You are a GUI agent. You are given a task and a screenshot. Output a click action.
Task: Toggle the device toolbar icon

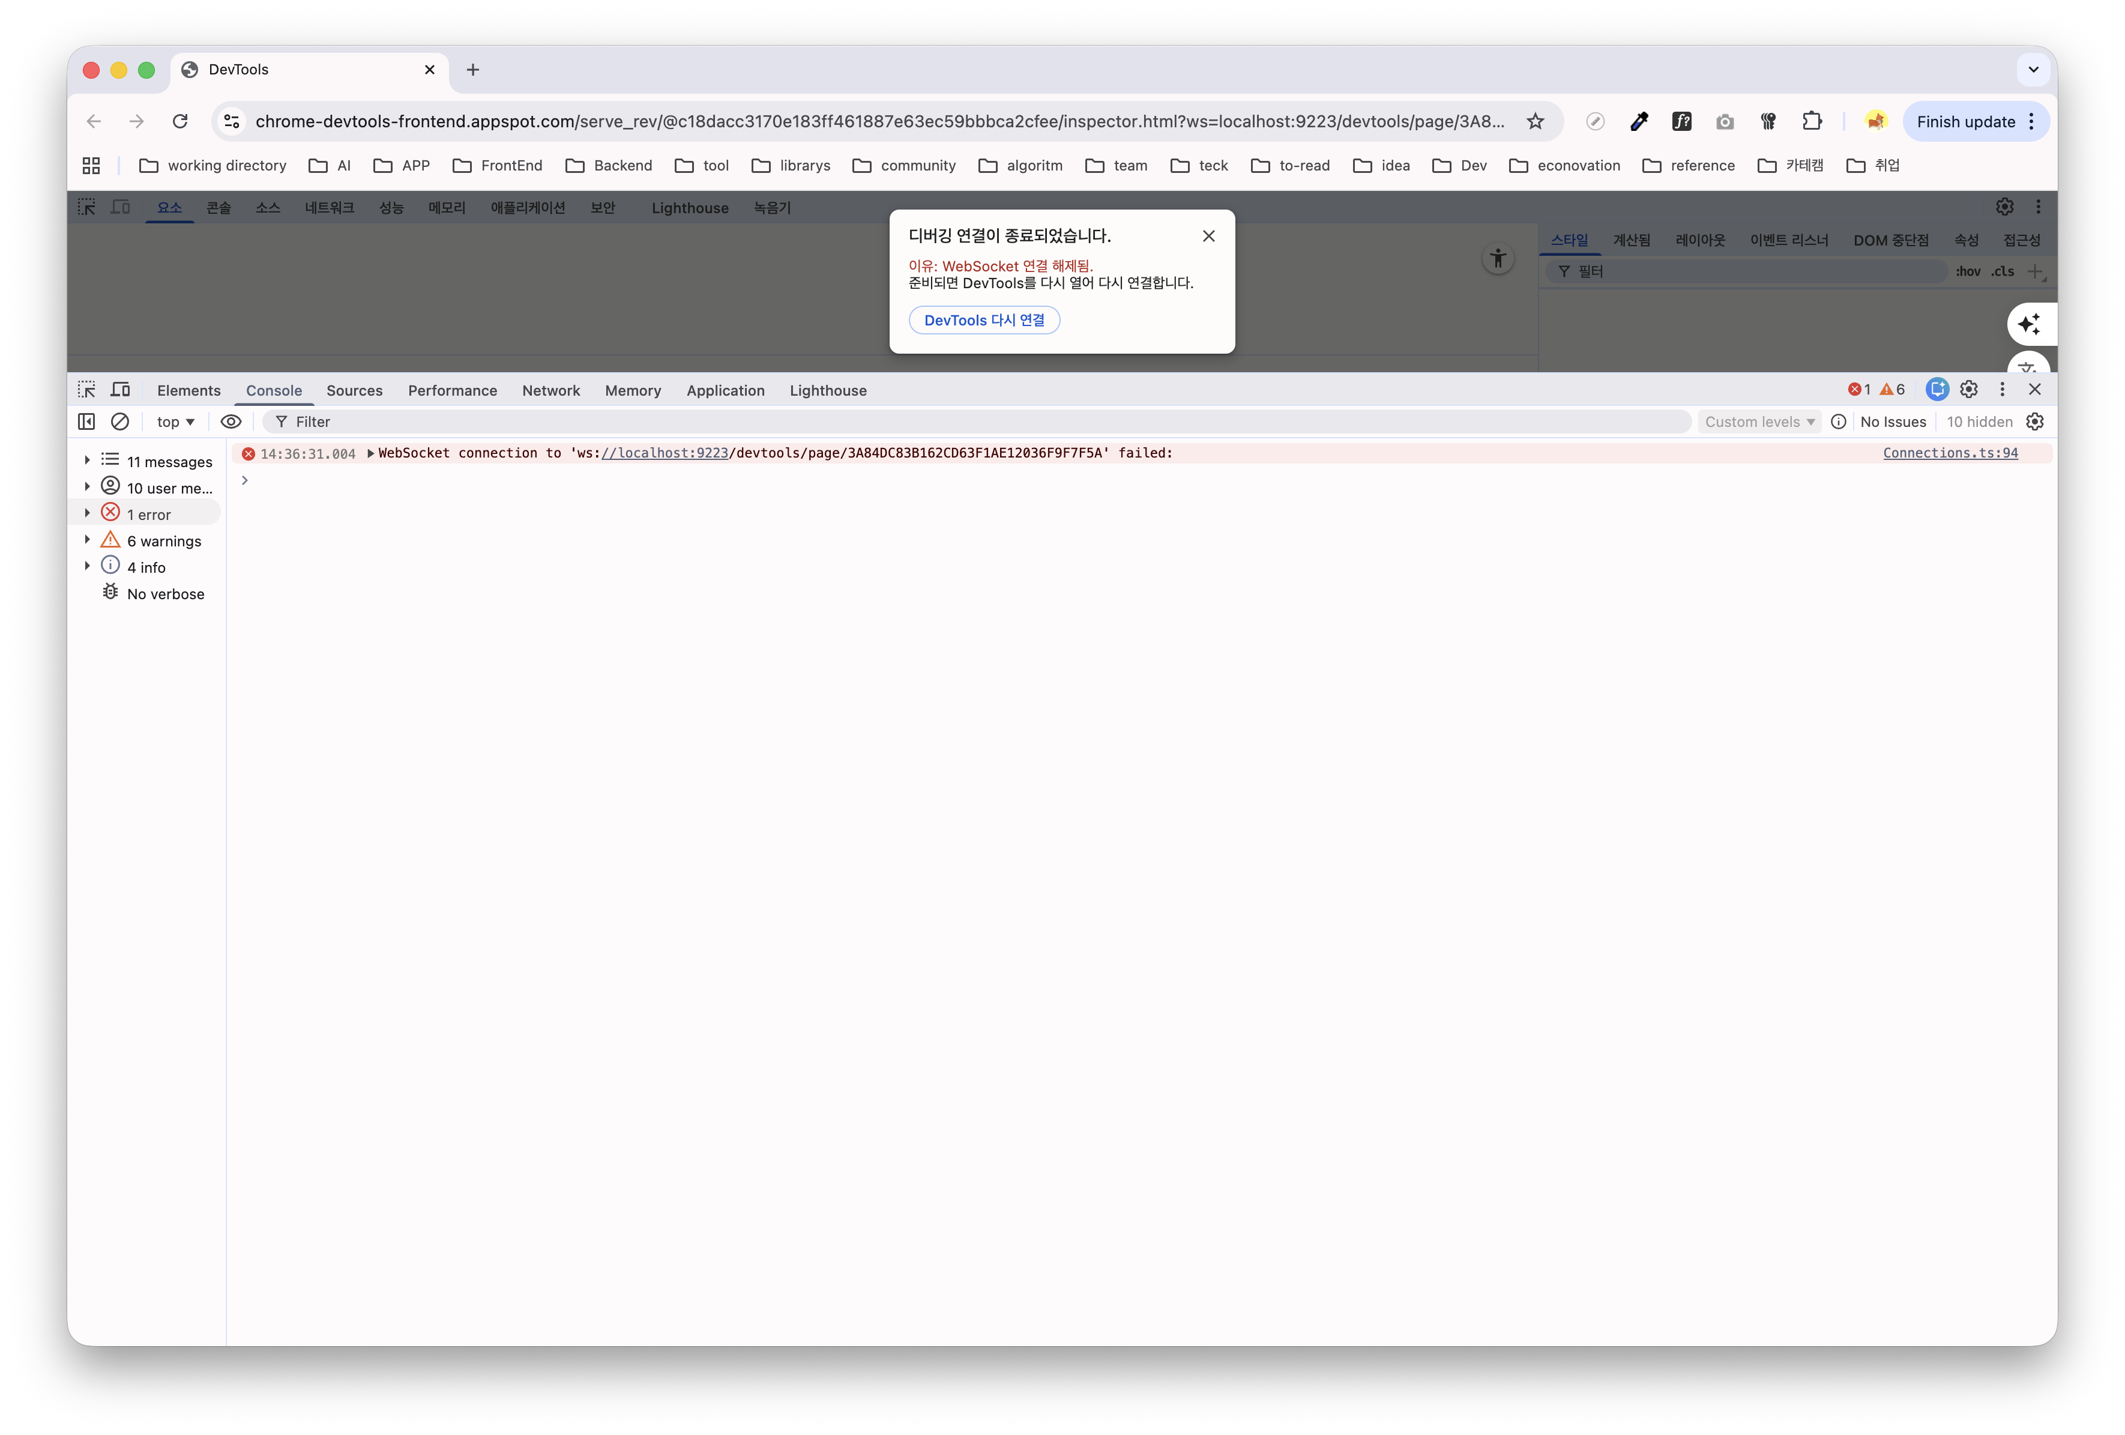tap(120, 390)
